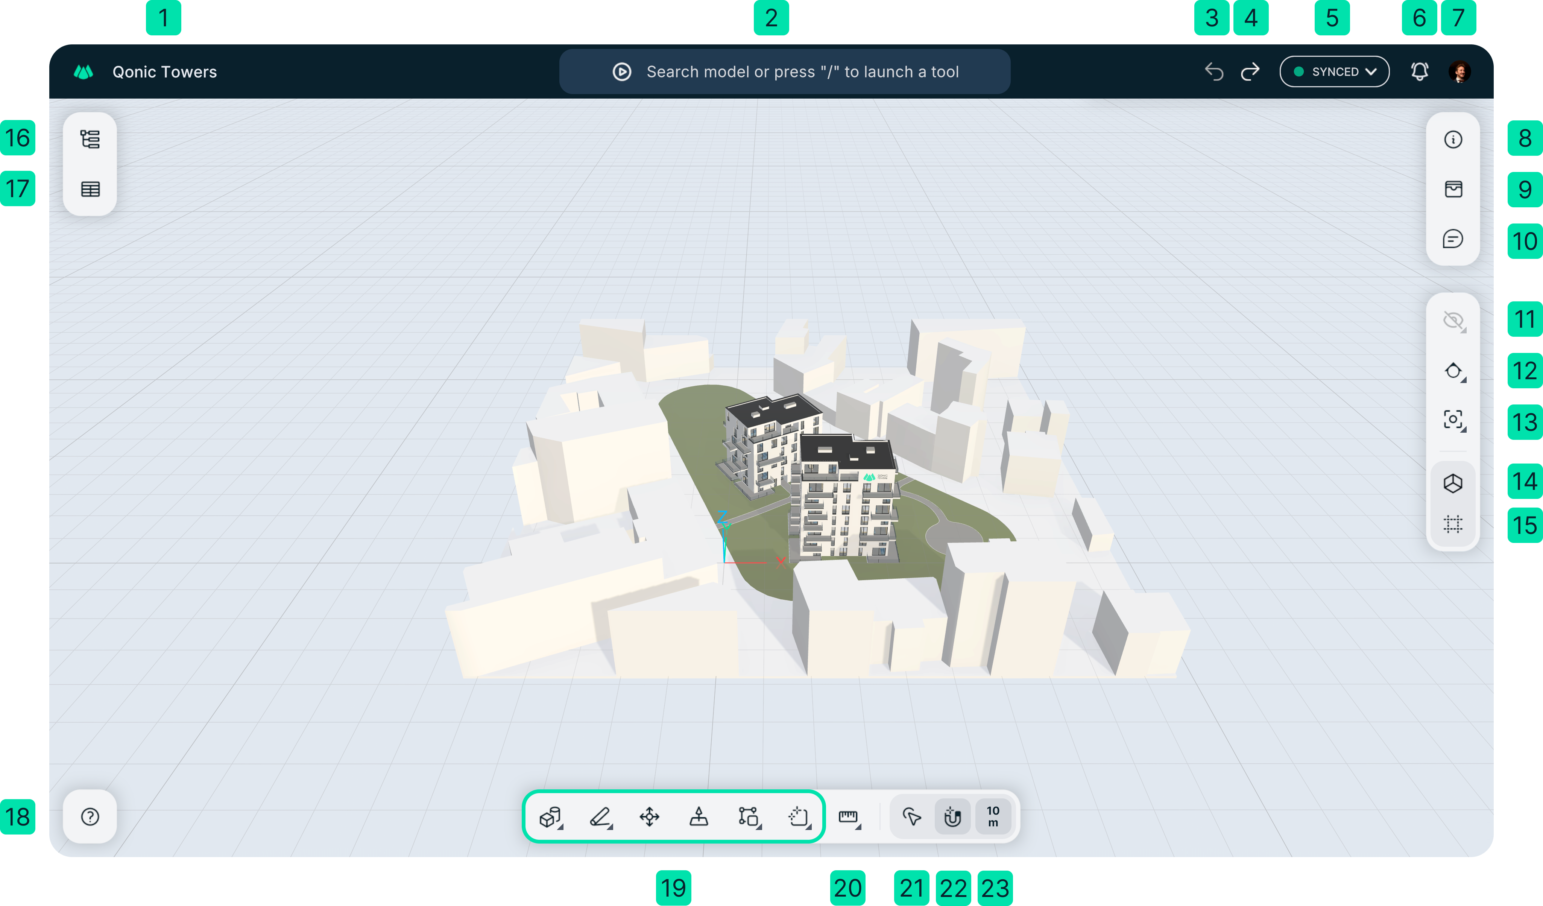Open the data table view
Screen dimensions: 1543x906
[x=90, y=189]
